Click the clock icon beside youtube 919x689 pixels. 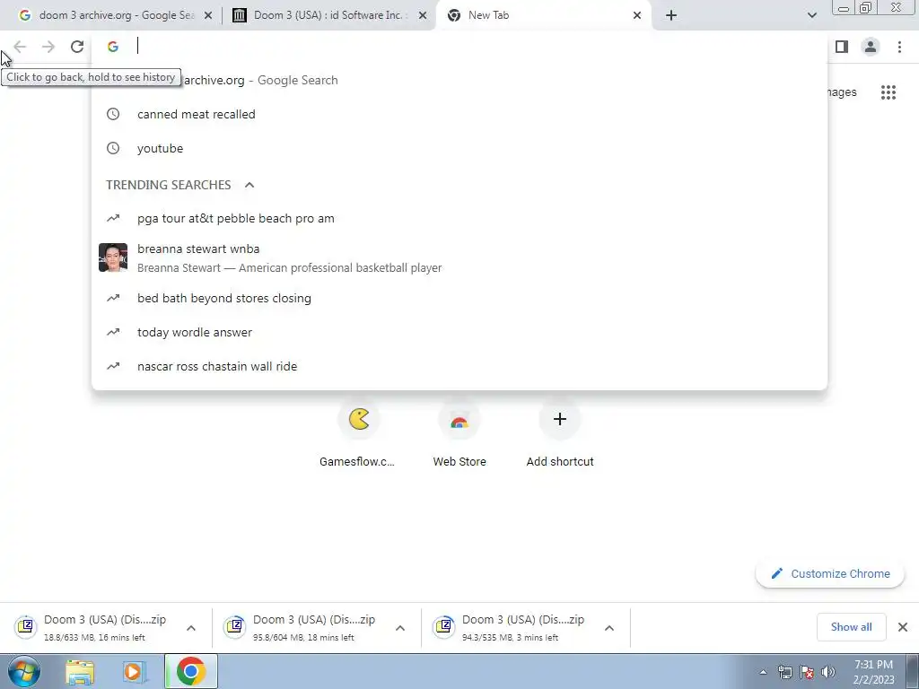click(x=113, y=148)
